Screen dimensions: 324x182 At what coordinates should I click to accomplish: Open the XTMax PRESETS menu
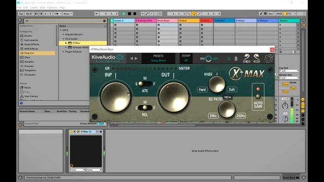coord(158,58)
